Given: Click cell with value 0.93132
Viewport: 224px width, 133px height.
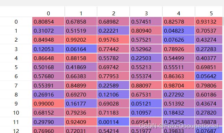Looking at the screenshot, I should [x=209, y=22].
